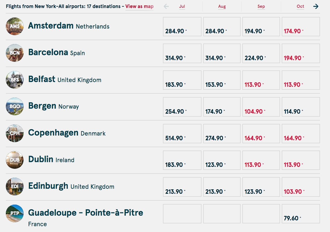Click the Amsterdam destination name link
330x232 pixels.
coord(51,26)
